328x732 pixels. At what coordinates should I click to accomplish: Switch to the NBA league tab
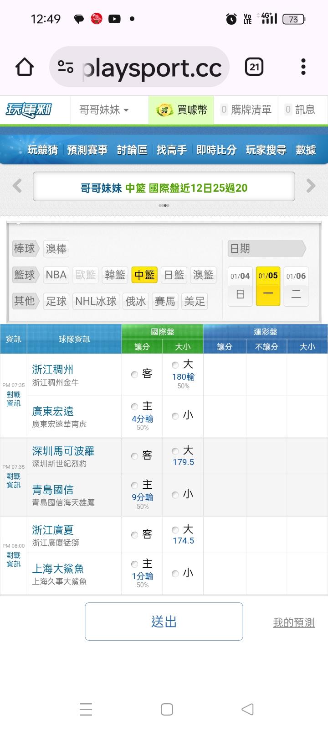56,275
